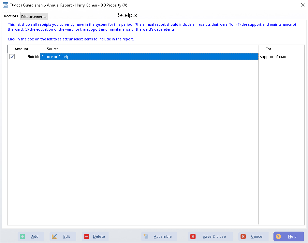The width and height of the screenshot is (308, 243).
Task: Click the pencil Edit icon
Action: point(54,236)
